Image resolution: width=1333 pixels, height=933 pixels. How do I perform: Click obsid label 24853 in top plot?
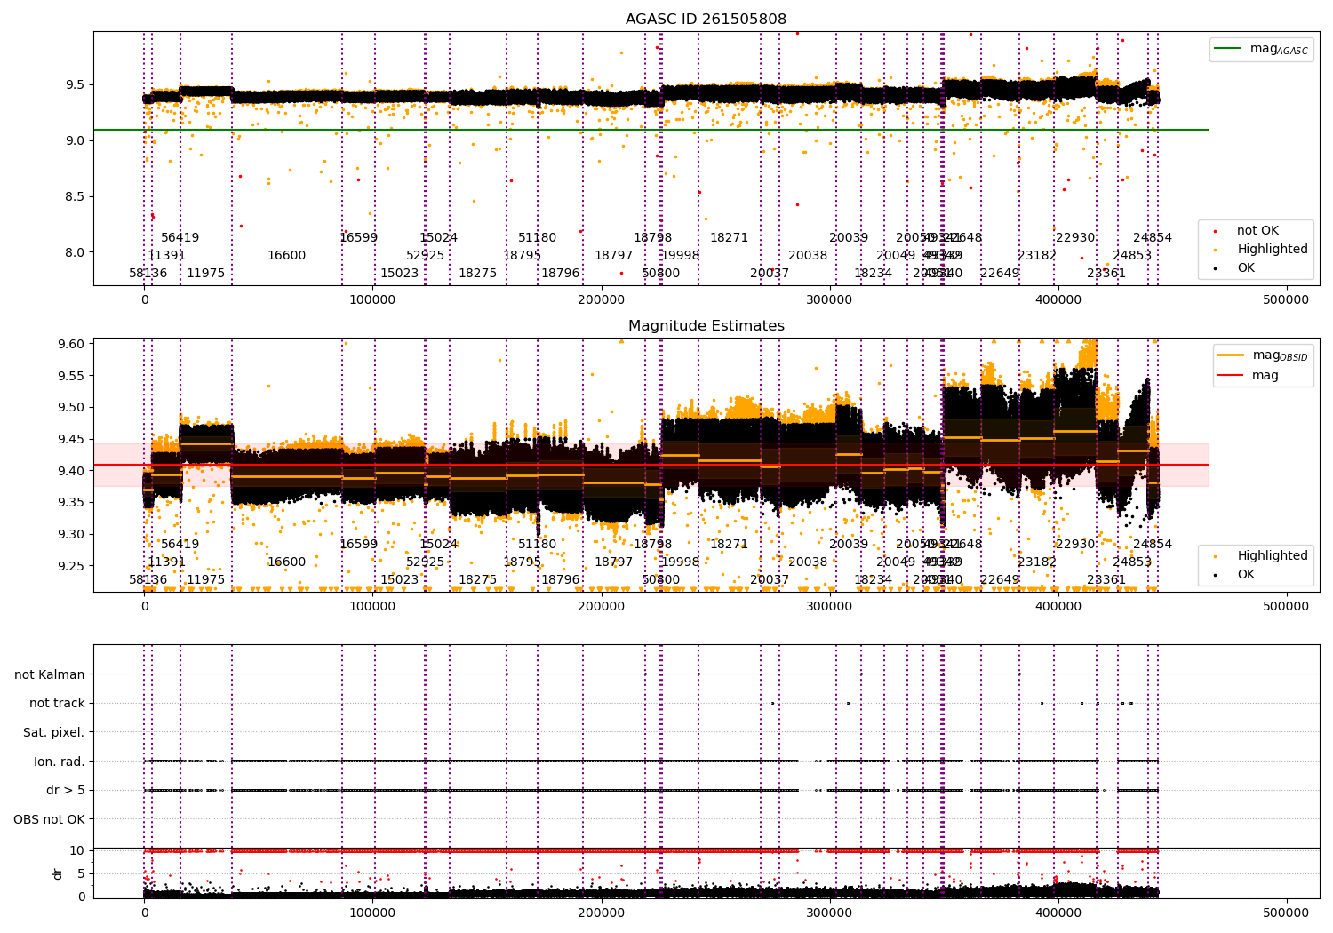(x=1132, y=256)
